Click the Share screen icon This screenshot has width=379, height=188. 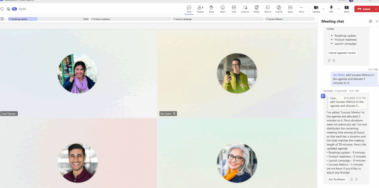pyautogui.click(x=346, y=8)
